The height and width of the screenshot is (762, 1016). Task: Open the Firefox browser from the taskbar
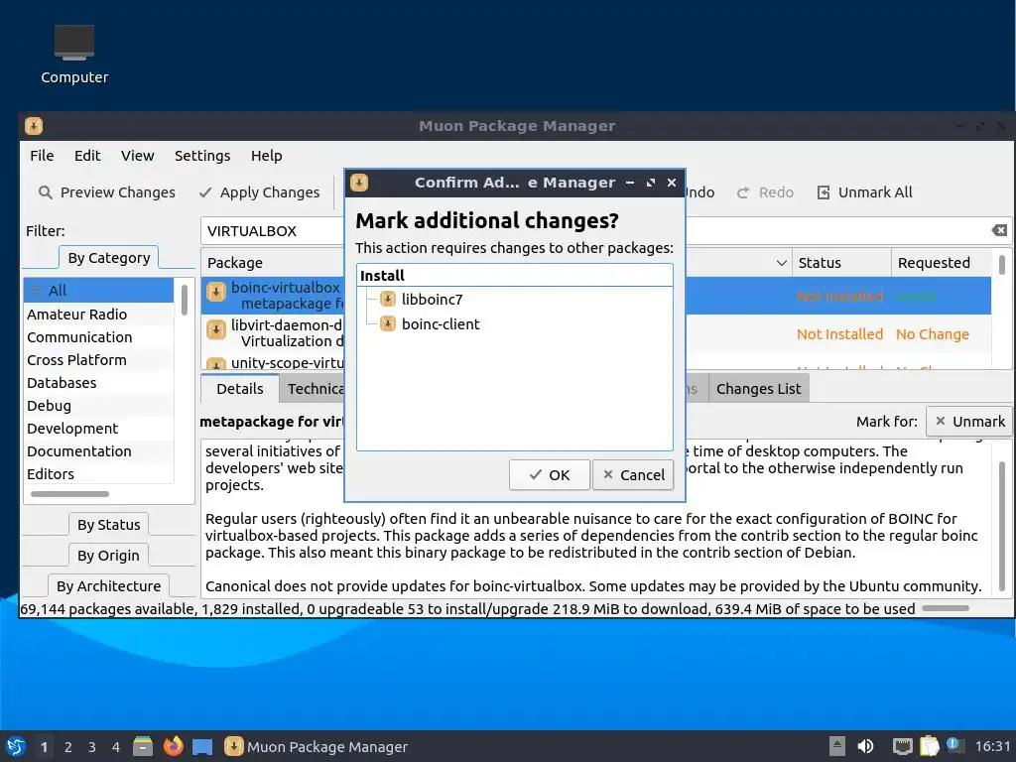(x=173, y=746)
